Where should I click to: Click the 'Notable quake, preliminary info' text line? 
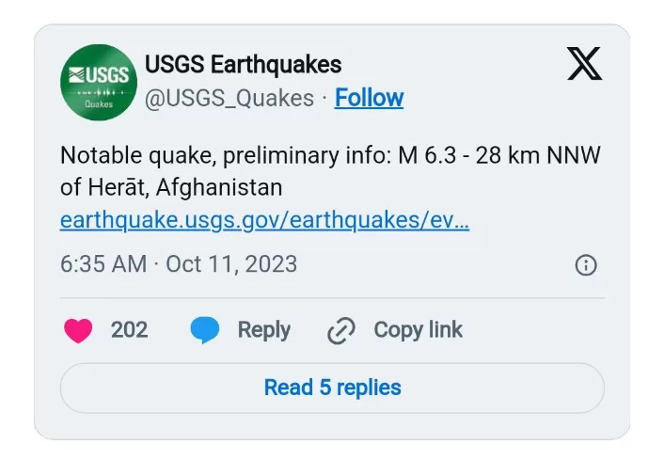tap(222, 156)
